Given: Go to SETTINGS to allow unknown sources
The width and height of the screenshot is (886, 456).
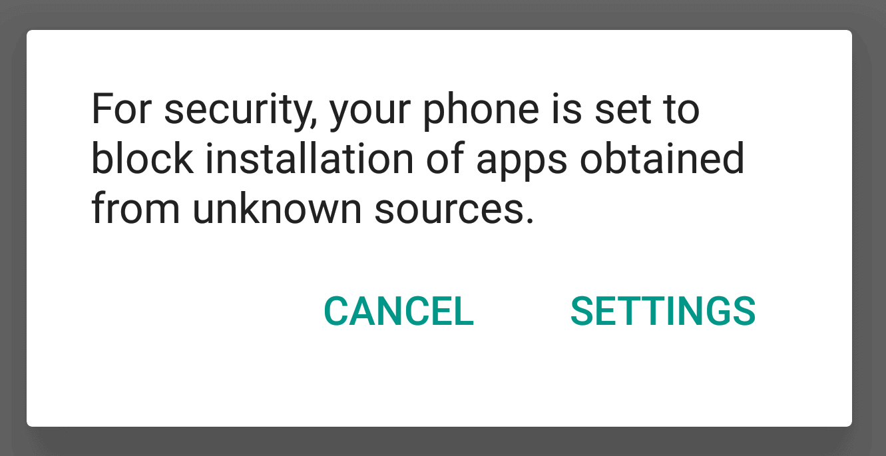Looking at the screenshot, I should tap(663, 311).
